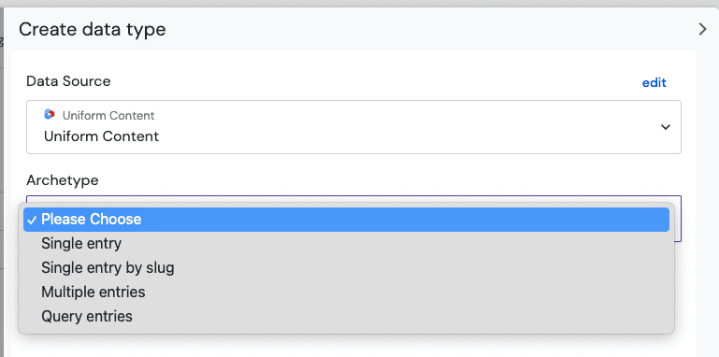Collapse the panel using the right chevron

[702, 29]
